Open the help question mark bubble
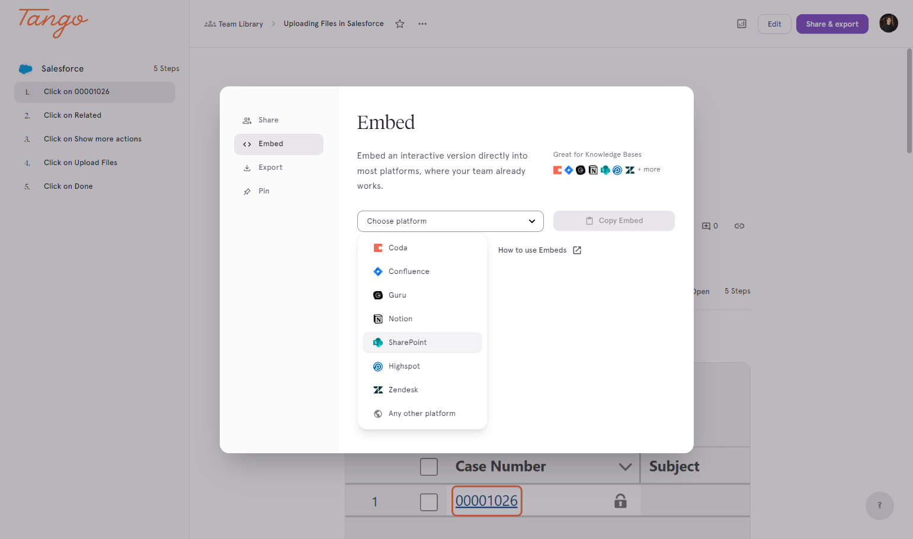The height and width of the screenshot is (539, 913). 880,506
